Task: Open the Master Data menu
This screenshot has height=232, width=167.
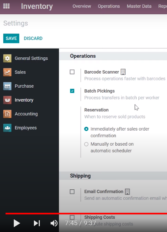Action: pos(139,6)
